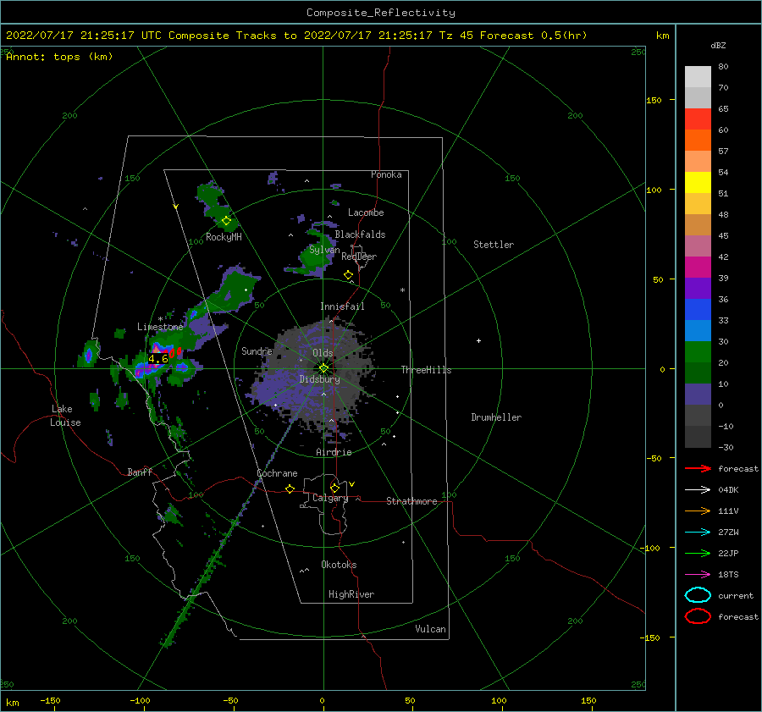The image size is (762, 712).
Task: Pick the light gray 70-80 dBZ swatch
Action: [x=698, y=77]
